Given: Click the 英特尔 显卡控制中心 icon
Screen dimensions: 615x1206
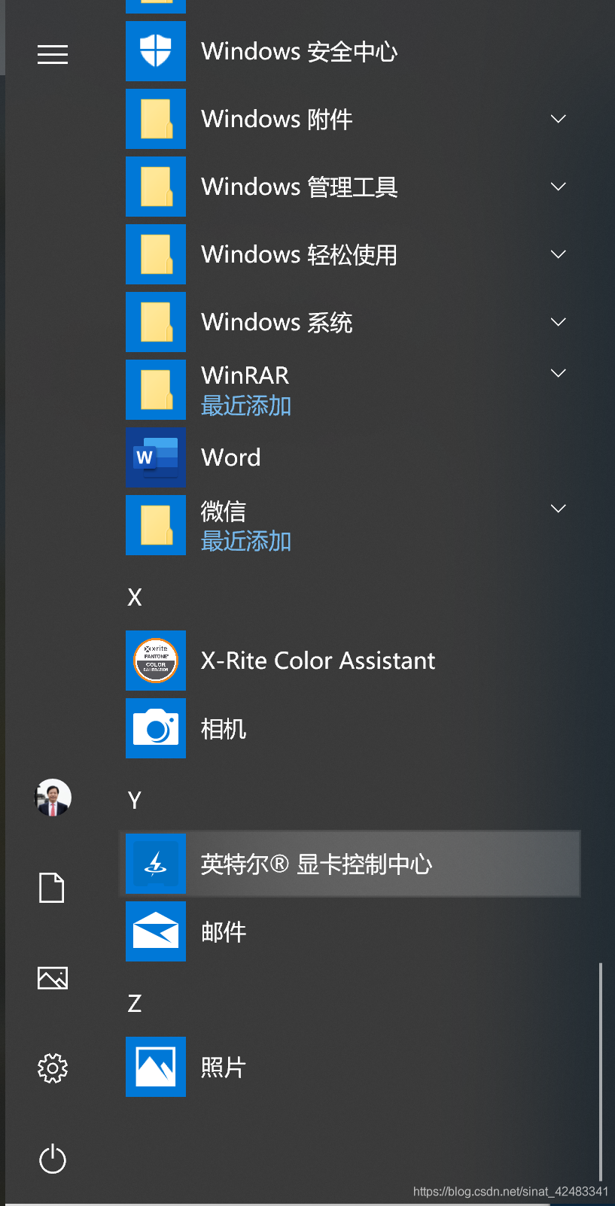Looking at the screenshot, I should pos(156,864).
